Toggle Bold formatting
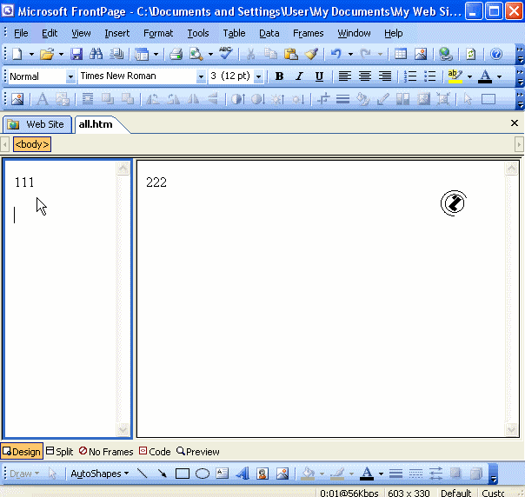 click(x=279, y=76)
